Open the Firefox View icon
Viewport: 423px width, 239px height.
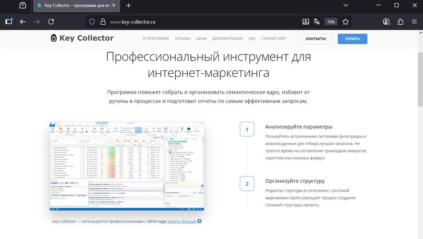[x=23, y=5]
